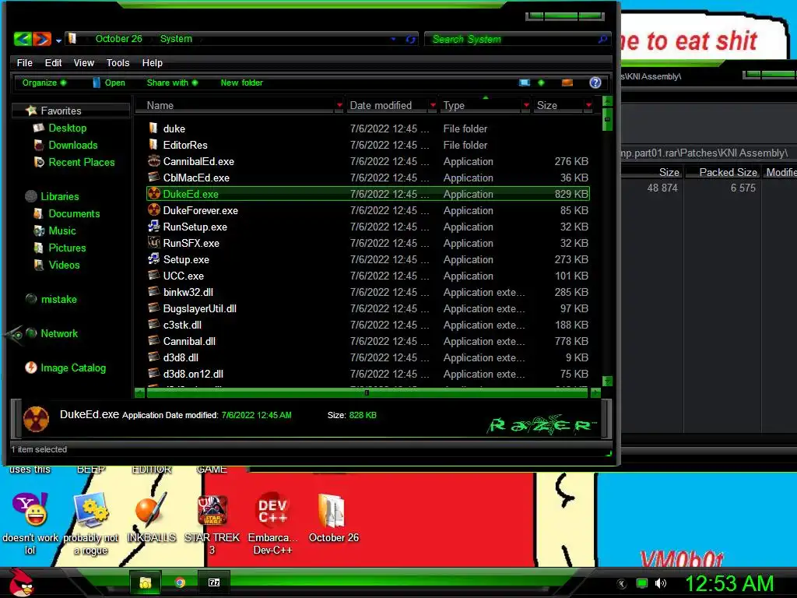Expand the Organize dropdown
Viewport: 797px width, 598px height.
pos(44,83)
